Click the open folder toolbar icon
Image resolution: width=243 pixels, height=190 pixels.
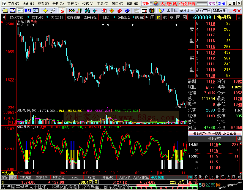(5, 10)
